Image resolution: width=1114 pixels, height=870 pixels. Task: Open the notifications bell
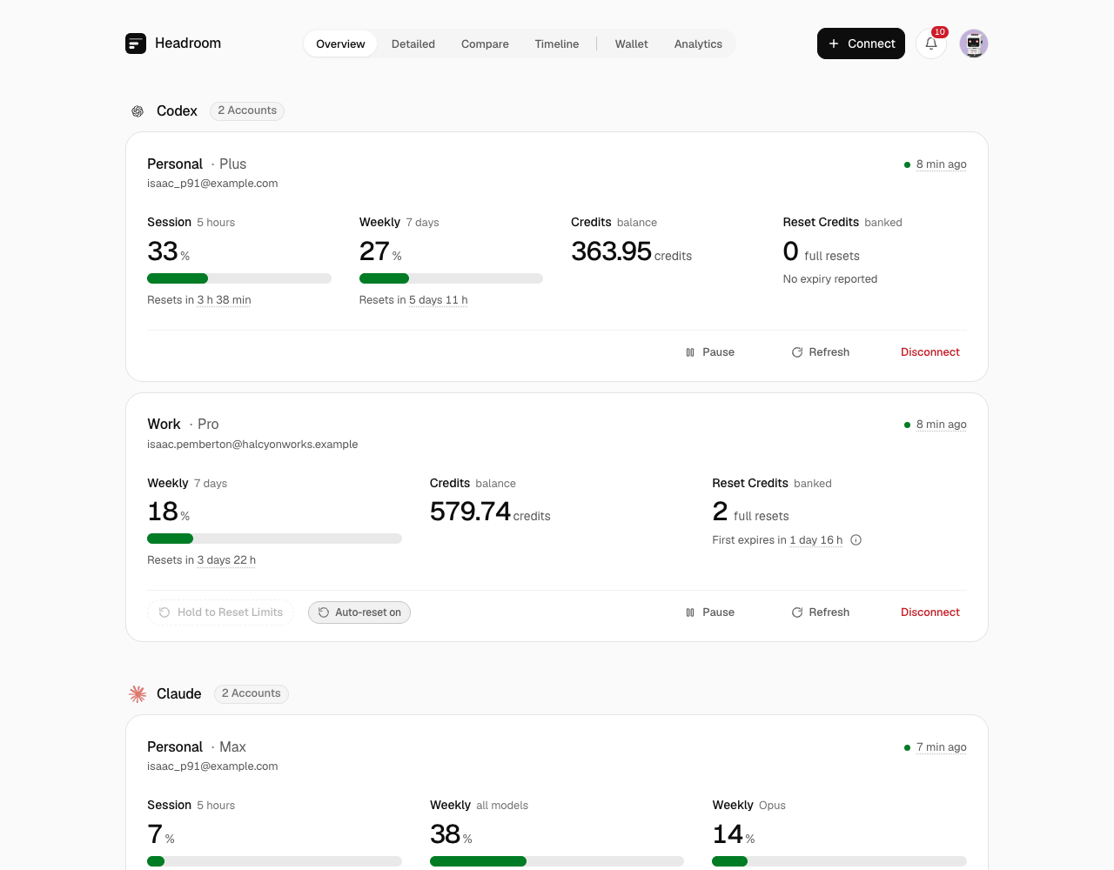(931, 43)
